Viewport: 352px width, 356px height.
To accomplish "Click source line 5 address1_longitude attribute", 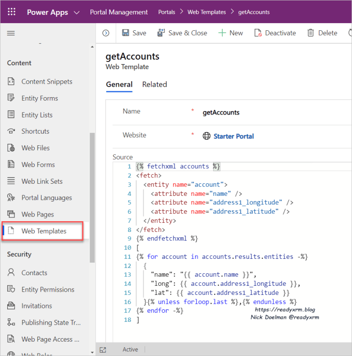I will pos(222,203).
